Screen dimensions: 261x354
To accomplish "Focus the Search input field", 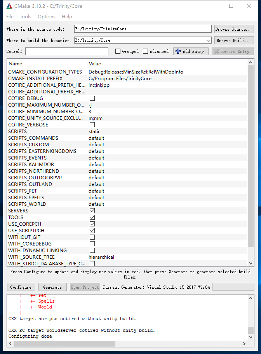I will pos(67,51).
